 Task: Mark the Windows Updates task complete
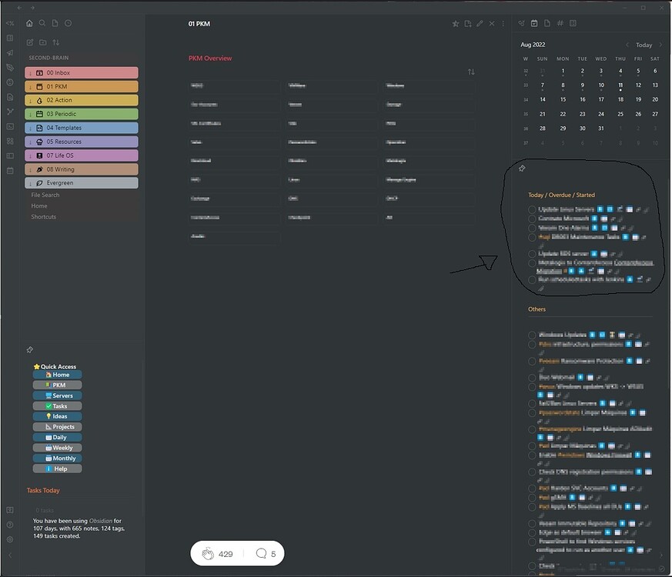click(531, 335)
